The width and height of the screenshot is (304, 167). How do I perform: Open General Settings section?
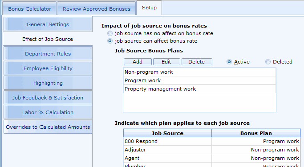[48, 24]
